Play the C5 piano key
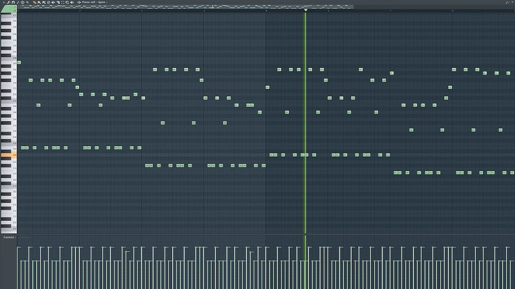Image resolution: width=515 pixels, height=289 pixels. pyautogui.click(x=8, y=101)
